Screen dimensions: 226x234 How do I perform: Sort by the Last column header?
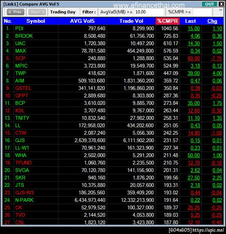(191, 21)
